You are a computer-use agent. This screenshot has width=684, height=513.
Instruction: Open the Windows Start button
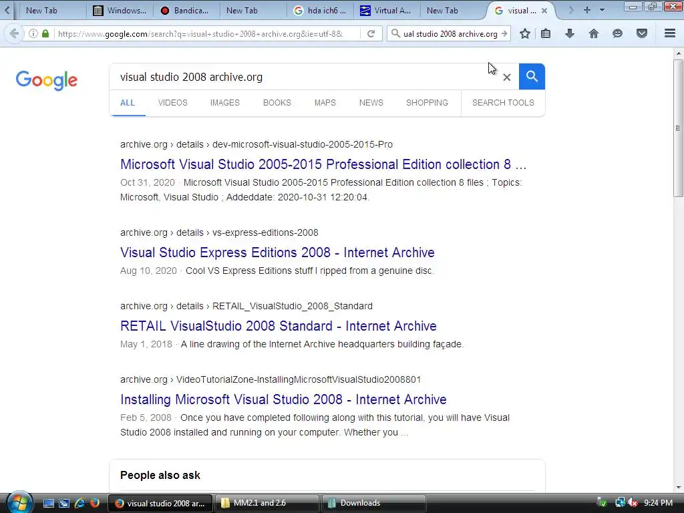tap(19, 502)
